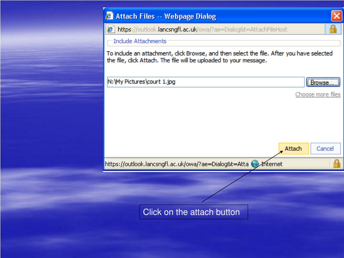Screen dimensions: 344x258
Task: Click the Attach Files -- Webpage Dialog title
Action: pos(166,16)
